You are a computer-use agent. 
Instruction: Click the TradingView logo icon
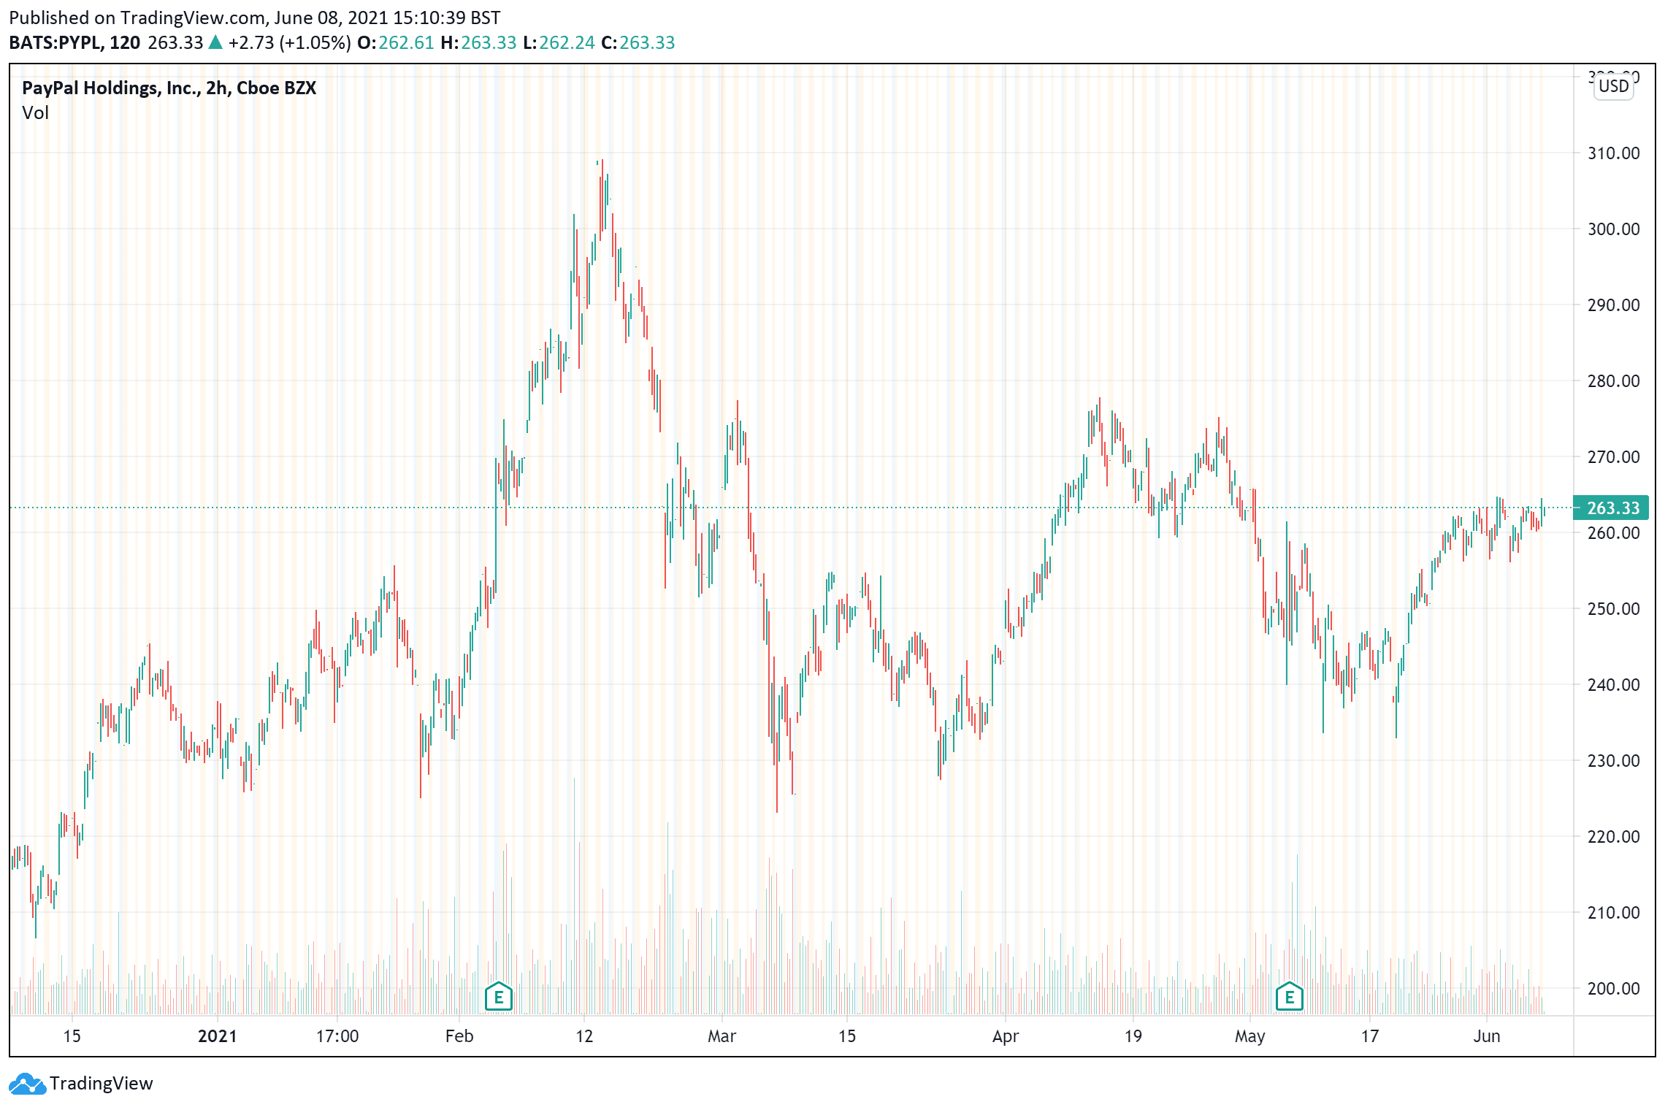(x=28, y=1084)
